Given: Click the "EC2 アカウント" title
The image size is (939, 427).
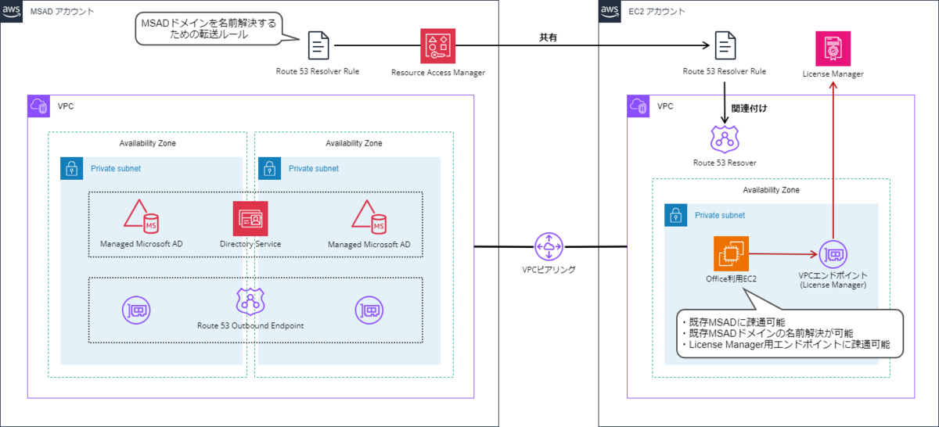Looking at the screenshot, I should click(x=656, y=11).
